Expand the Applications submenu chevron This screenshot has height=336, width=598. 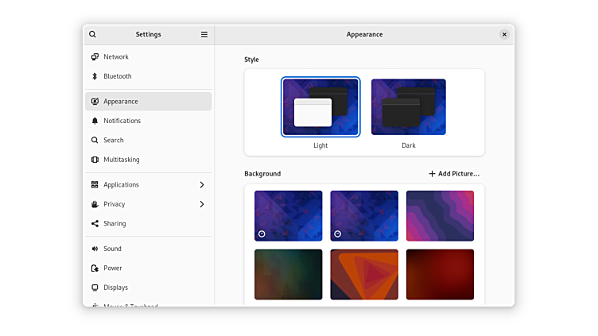coord(202,185)
